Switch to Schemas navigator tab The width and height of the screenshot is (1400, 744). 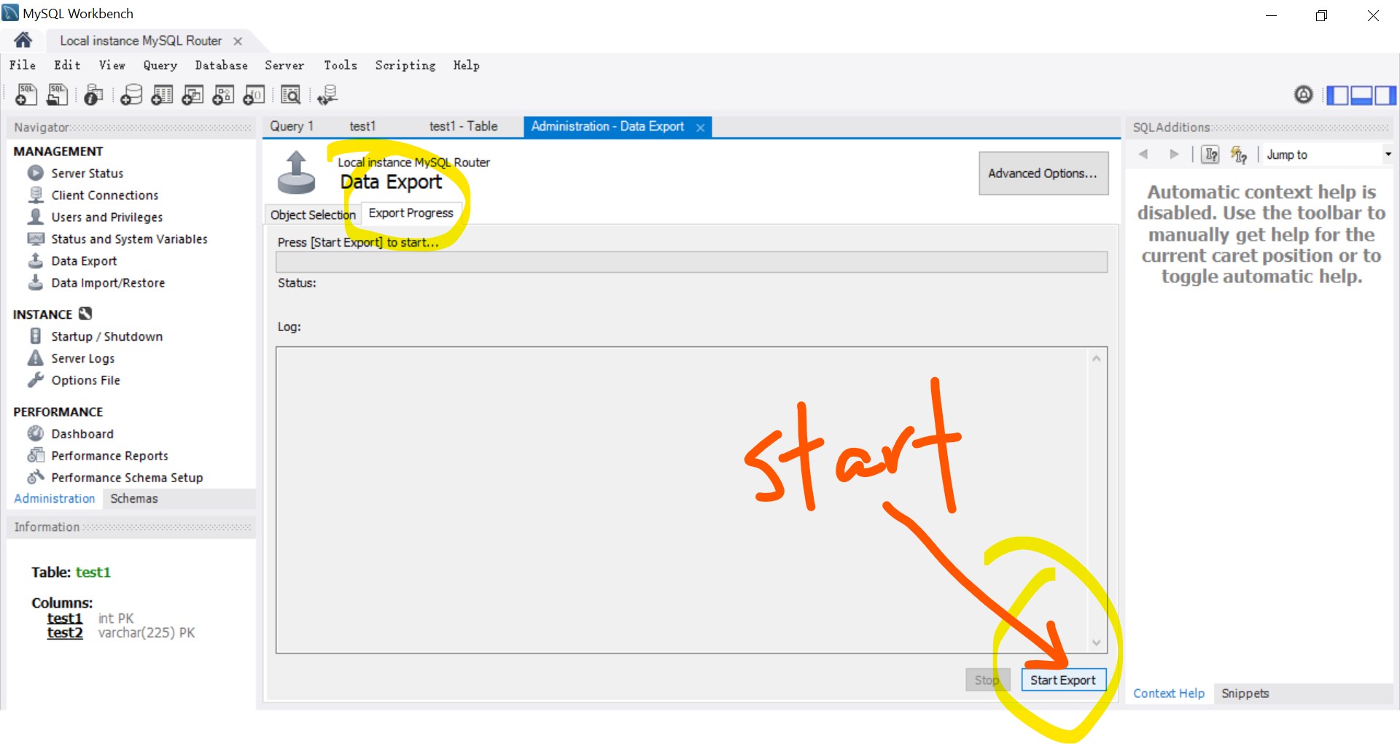[x=134, y=499]
